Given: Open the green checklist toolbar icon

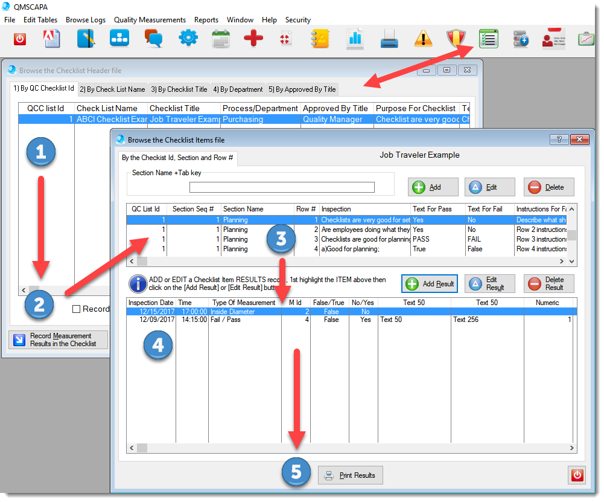Looking at the screenshot, I should tap(488, 39).
